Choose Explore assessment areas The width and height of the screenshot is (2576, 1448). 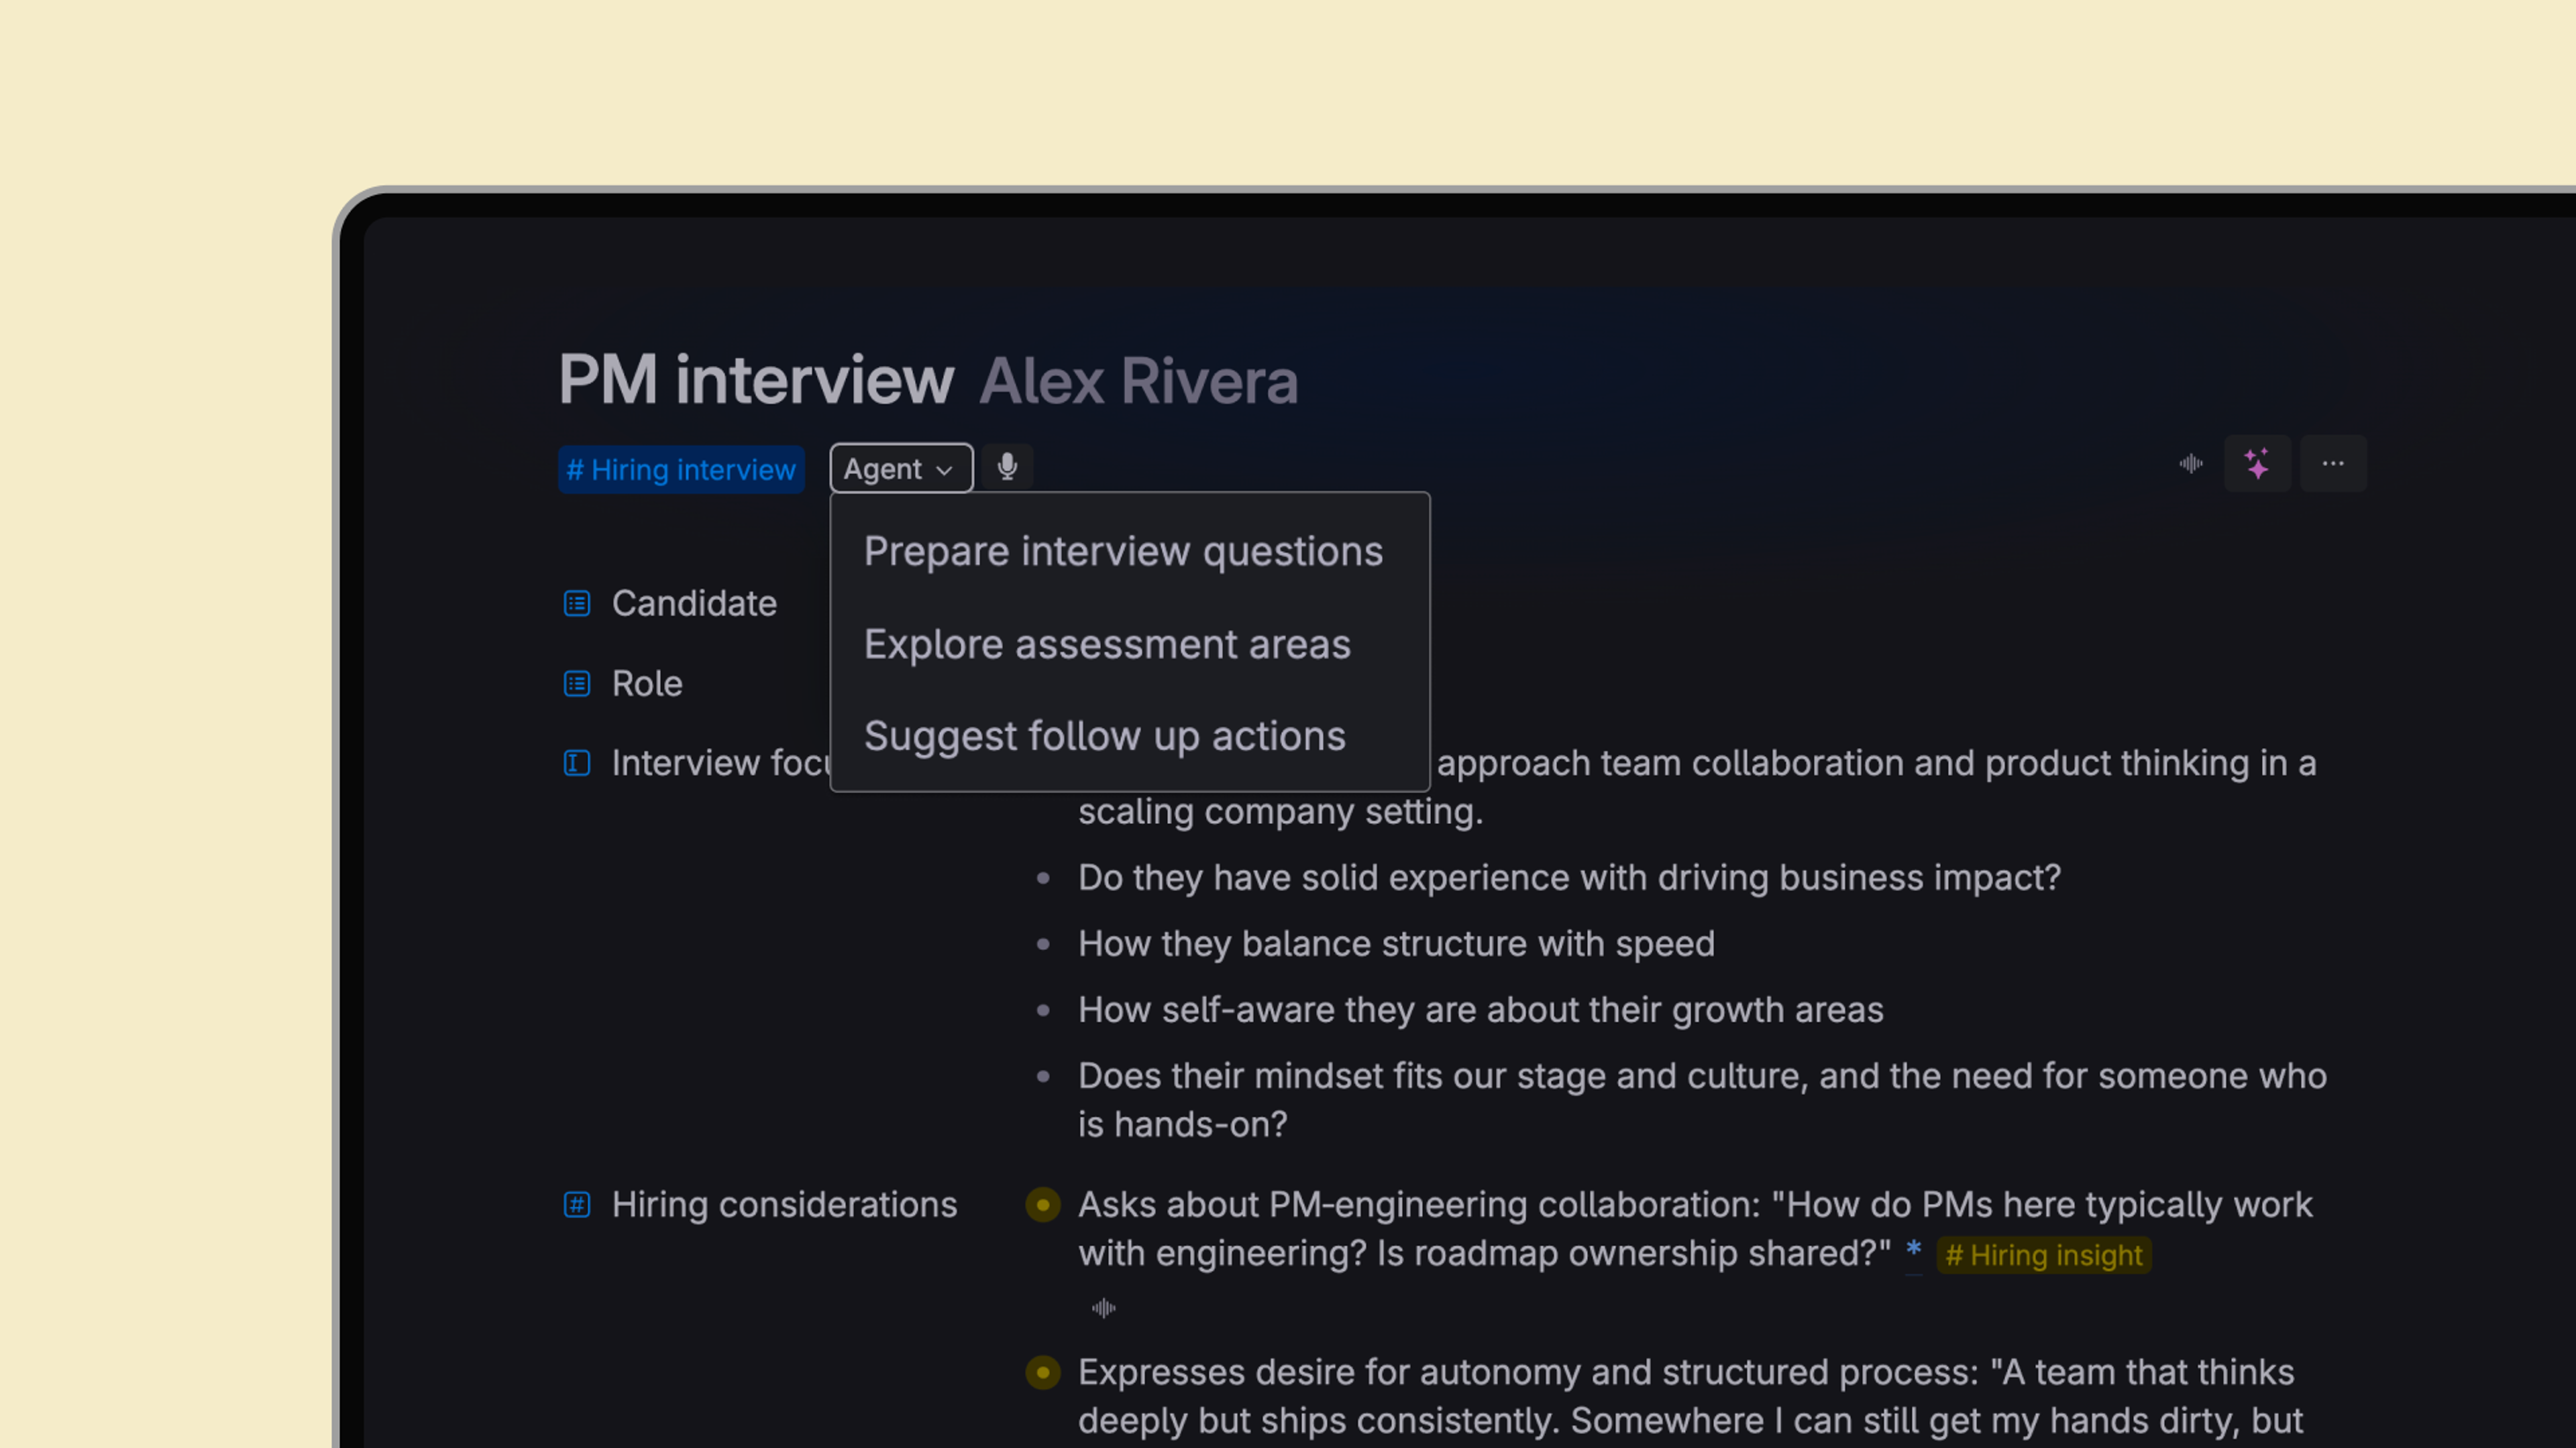point(1107,644)
